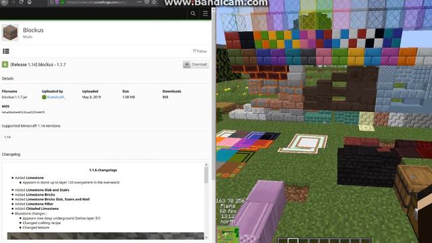Open the CurseForge hamburger menu

click(x=205, y=13)
